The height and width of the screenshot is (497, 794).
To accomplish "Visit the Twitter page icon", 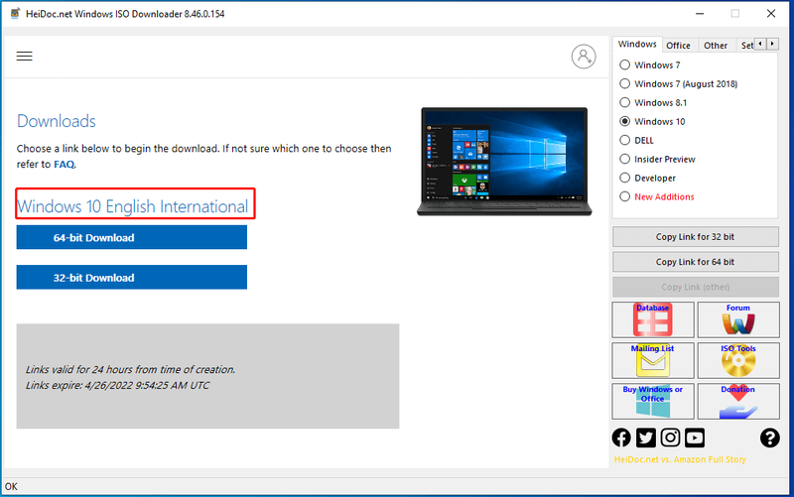I will point(646,437).
